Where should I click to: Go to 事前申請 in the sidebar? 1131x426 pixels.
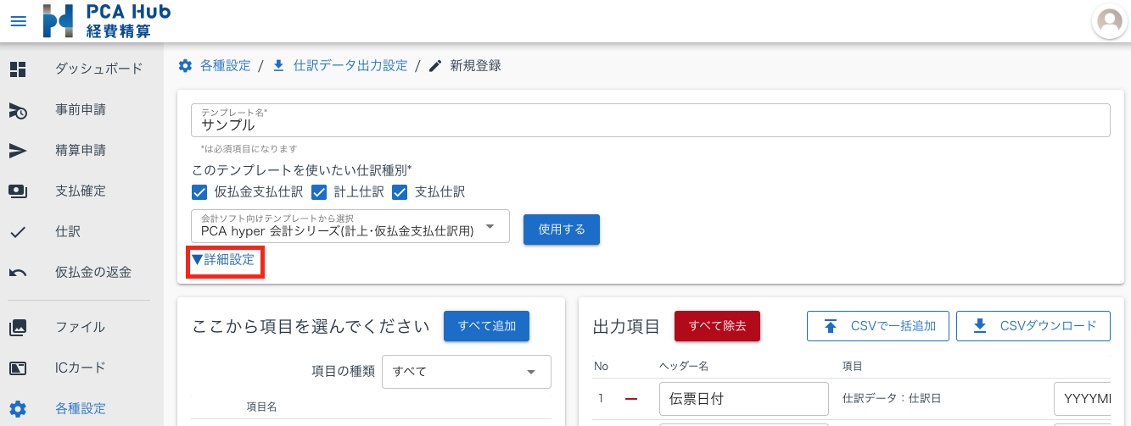coord(81,110)
